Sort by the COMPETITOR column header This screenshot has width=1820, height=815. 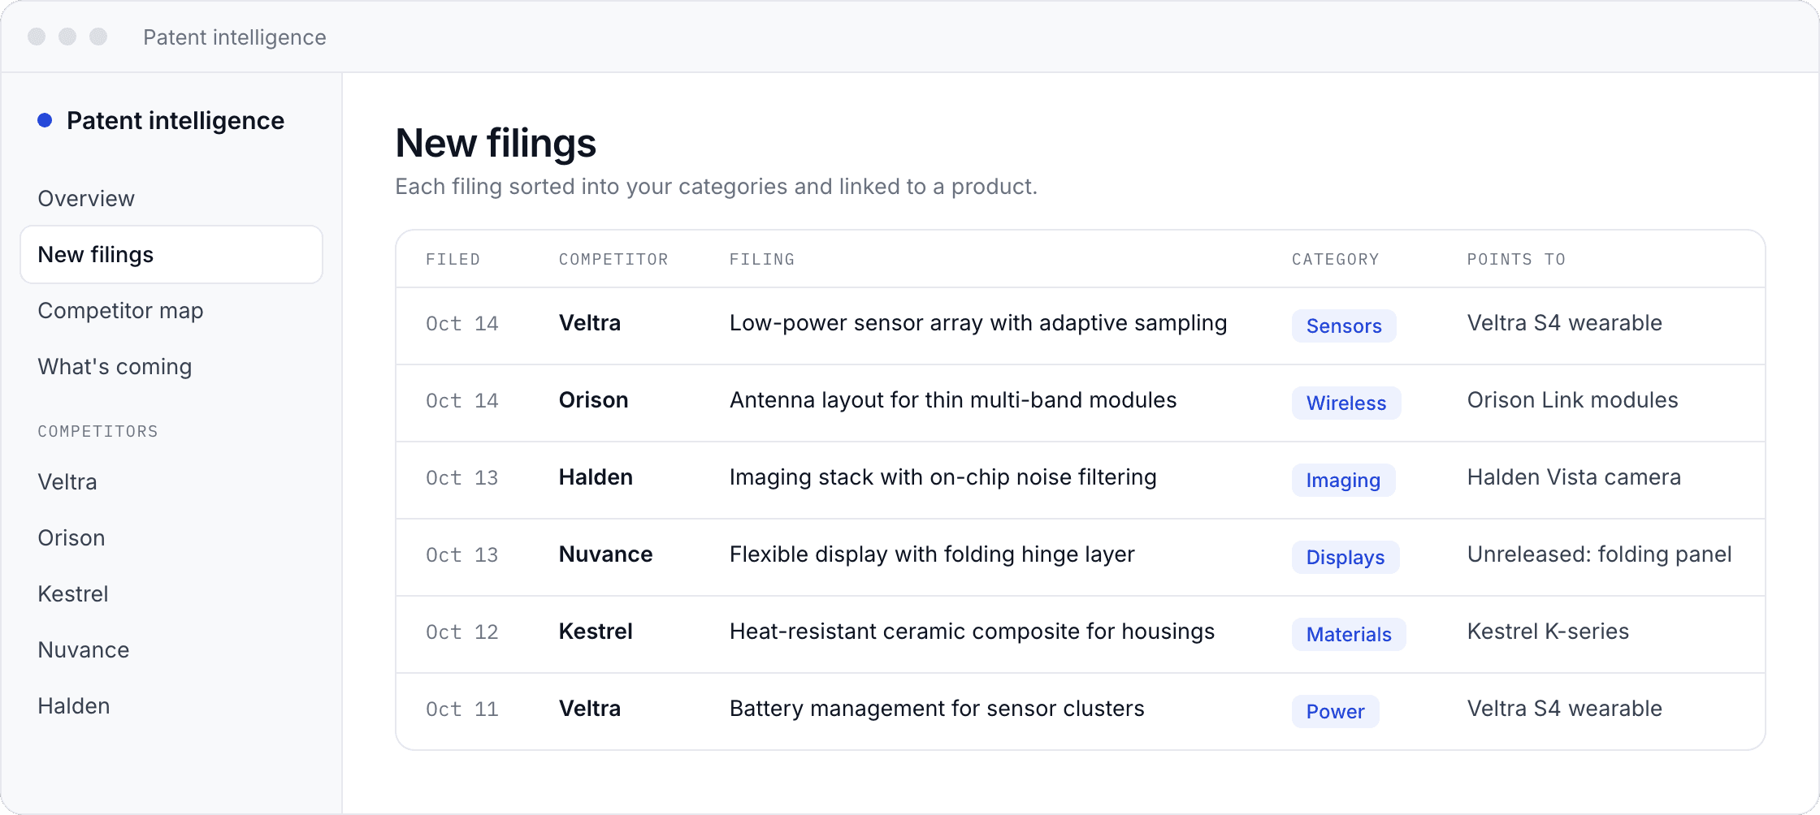[613, 260]
